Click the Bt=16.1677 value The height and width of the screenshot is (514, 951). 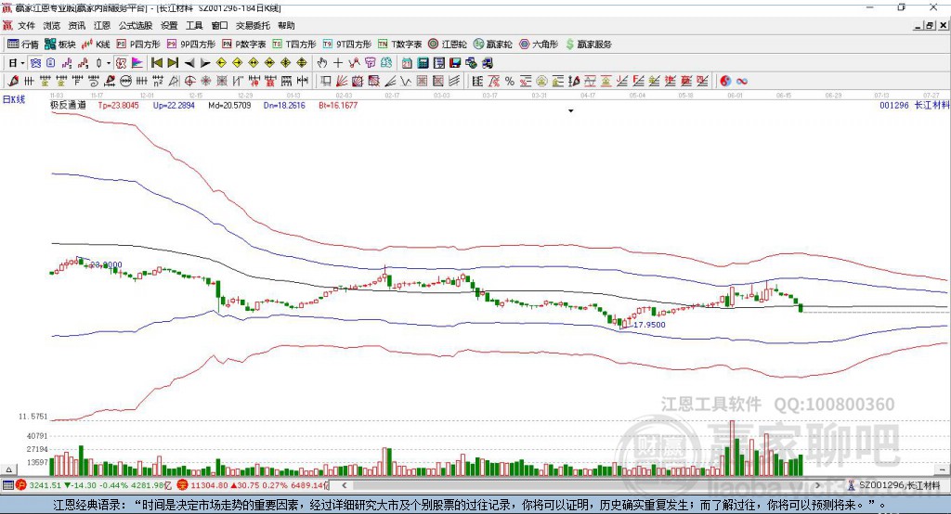tap(338, 106)
